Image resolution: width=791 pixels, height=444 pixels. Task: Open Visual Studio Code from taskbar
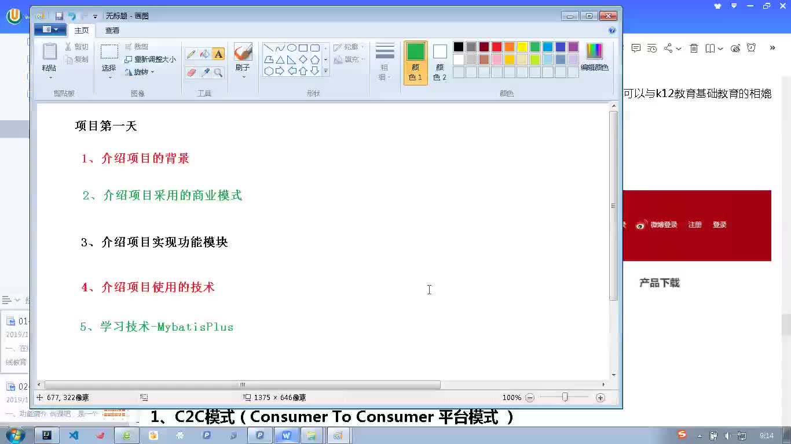(x=74, y=435)
